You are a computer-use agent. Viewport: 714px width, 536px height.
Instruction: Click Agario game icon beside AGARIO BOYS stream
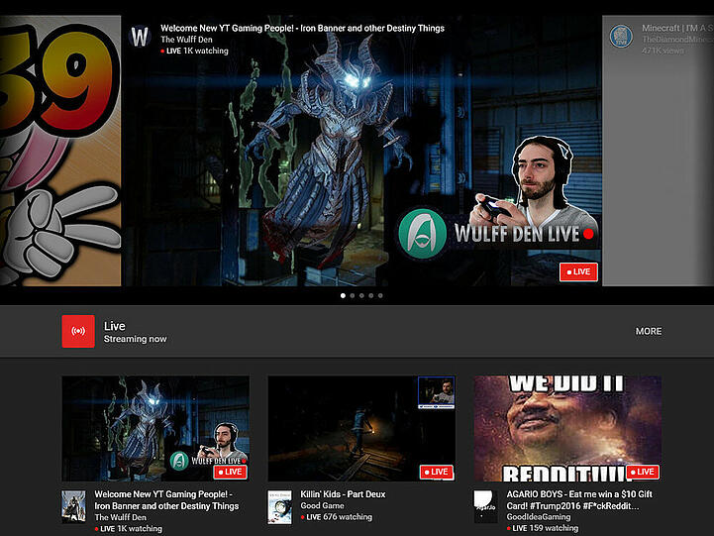[x=485, y=507]
